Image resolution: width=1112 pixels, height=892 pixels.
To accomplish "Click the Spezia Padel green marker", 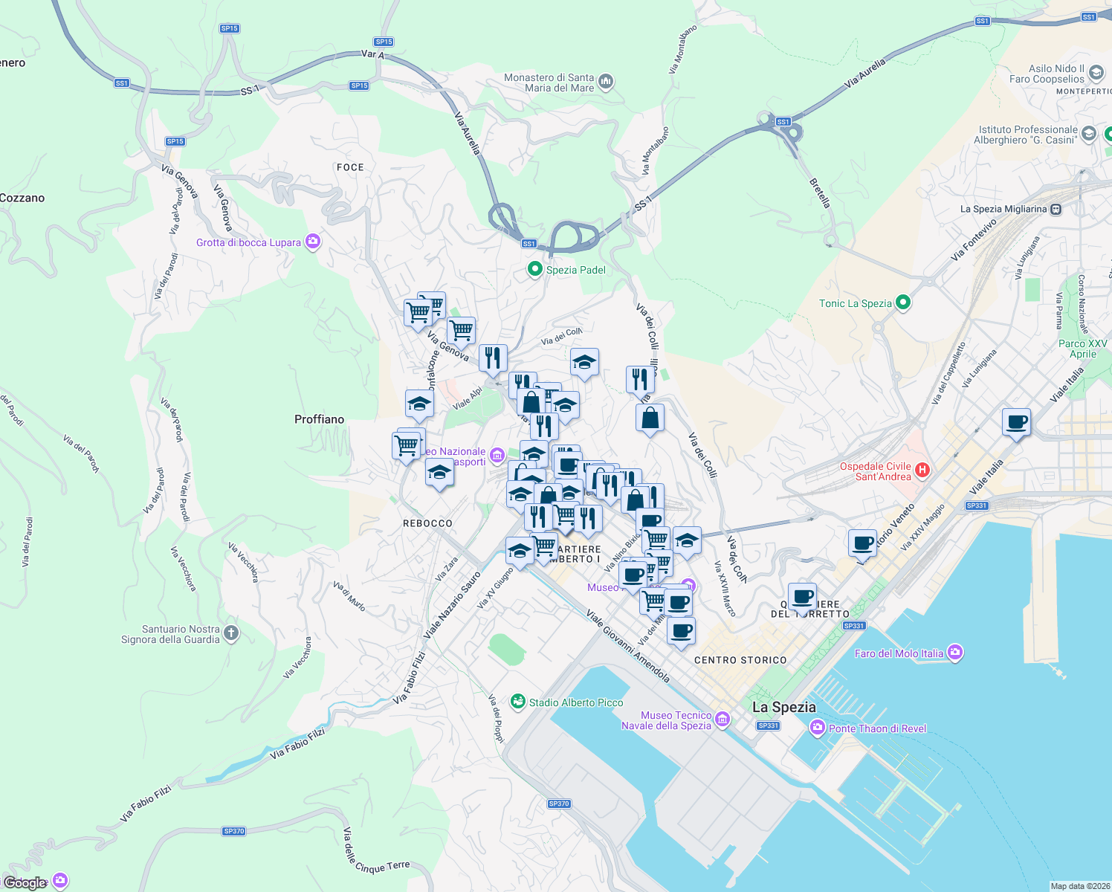I will coord(534,270).
